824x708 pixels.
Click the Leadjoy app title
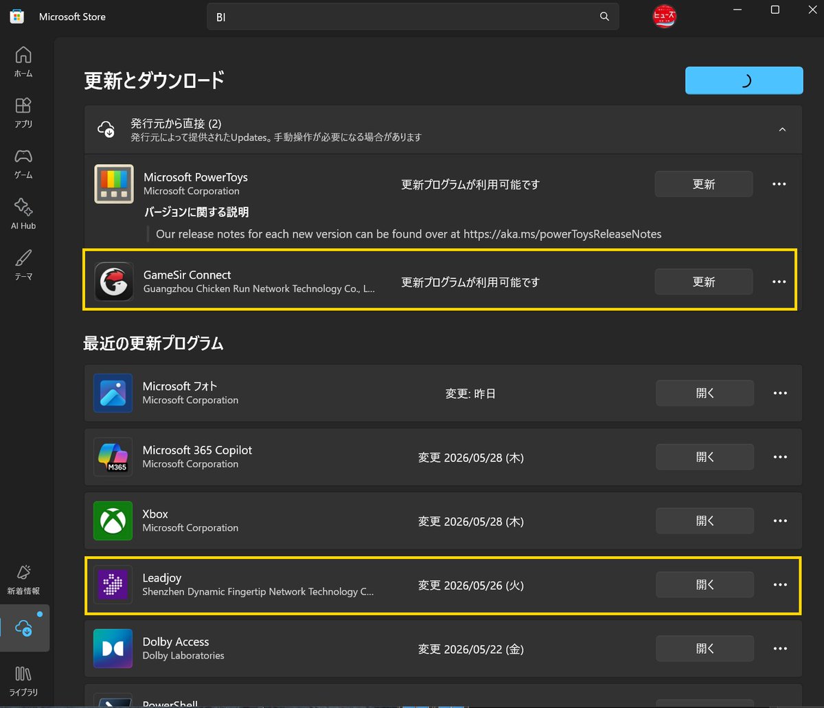coord(162,578)
